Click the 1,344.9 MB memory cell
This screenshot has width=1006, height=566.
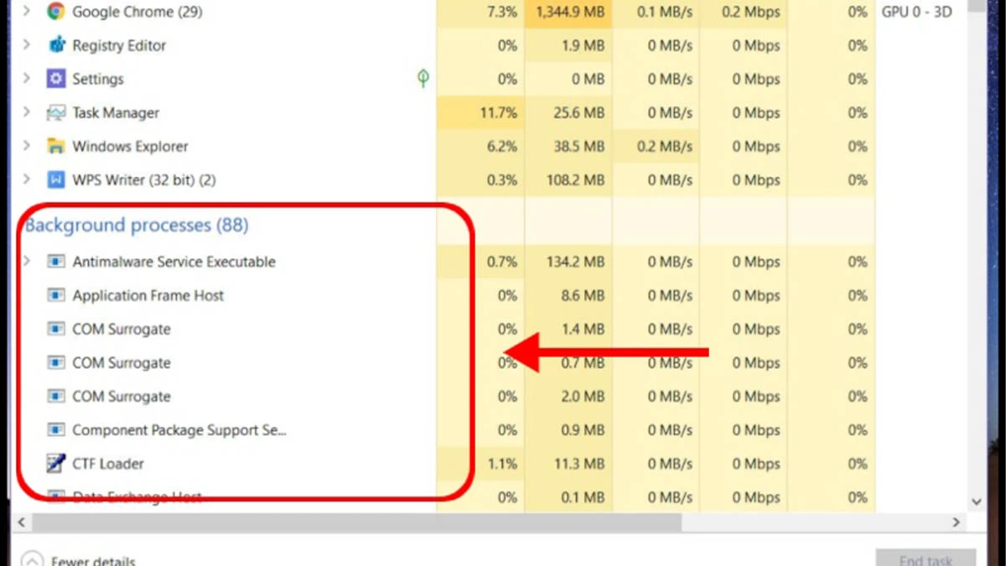tap(568, 12)
